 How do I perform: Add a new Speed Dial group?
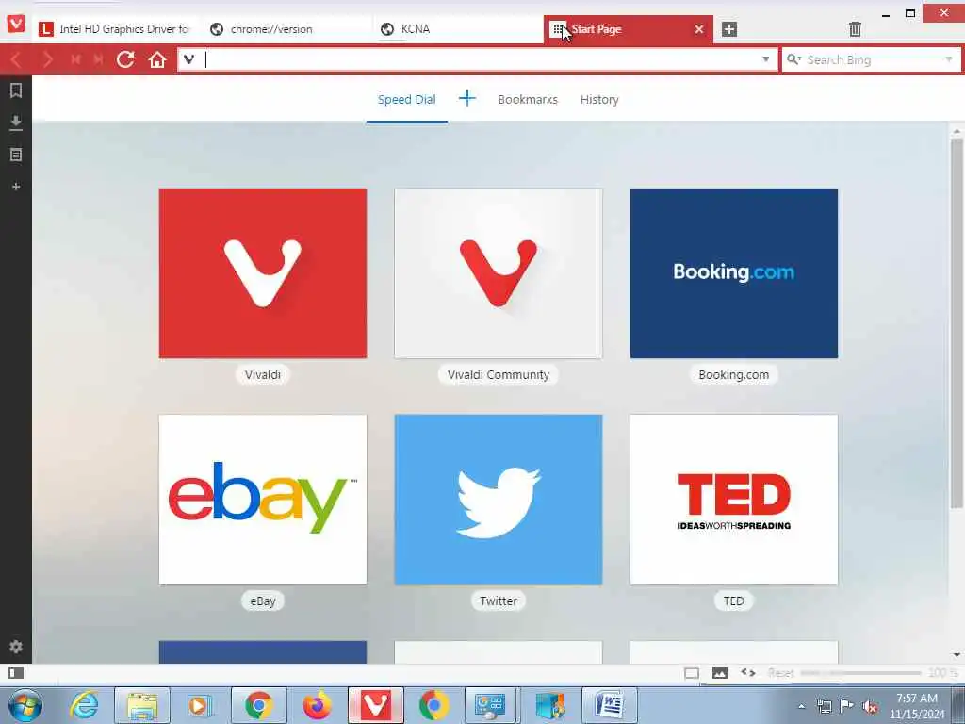(x=467, y=98)
